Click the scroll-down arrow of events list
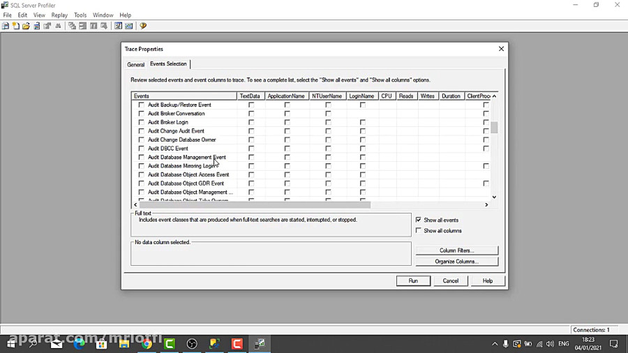The image size is (628, 353). point(494,197)
